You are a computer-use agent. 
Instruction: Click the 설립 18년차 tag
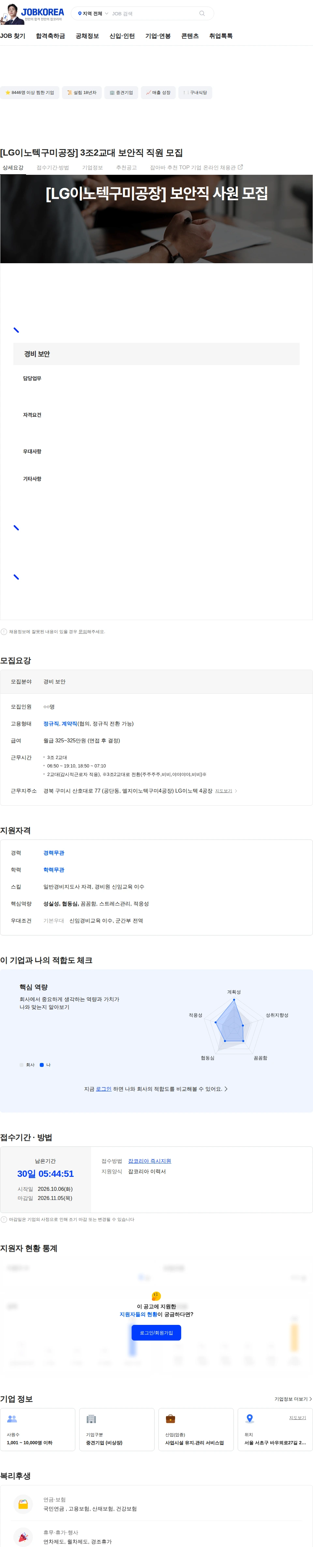click(x=82, y=93)
